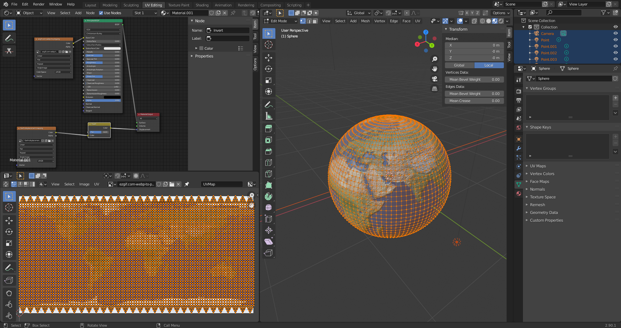Open the Object Data properties tab
The width and height of the screenshot is (621, 328).
(519, 185)
